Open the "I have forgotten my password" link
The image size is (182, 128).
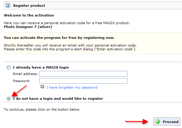point(72,87)
